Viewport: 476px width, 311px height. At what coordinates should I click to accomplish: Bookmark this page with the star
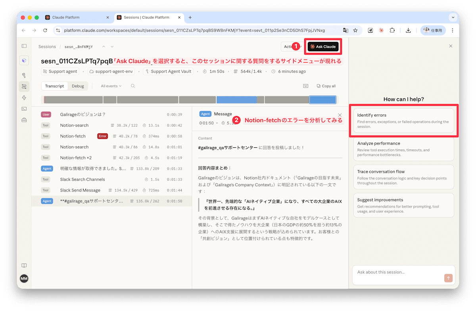355,30
